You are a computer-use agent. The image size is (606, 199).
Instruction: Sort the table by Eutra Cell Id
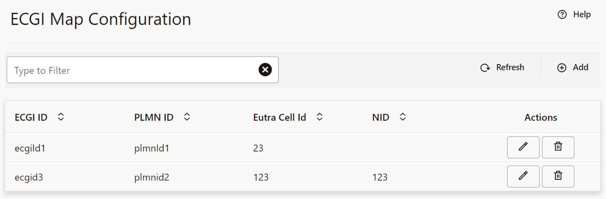coord(320,117)
